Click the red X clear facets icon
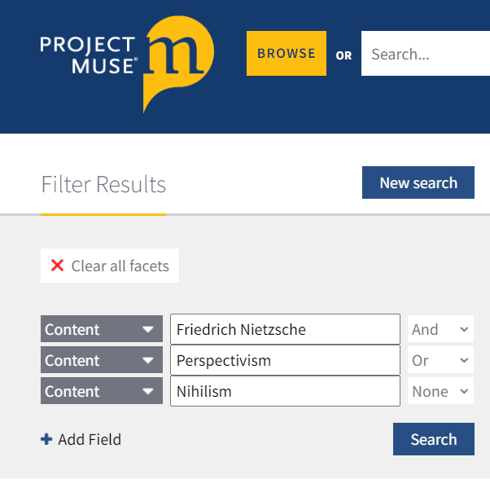 pyautogui.click(x=57, y=266)
